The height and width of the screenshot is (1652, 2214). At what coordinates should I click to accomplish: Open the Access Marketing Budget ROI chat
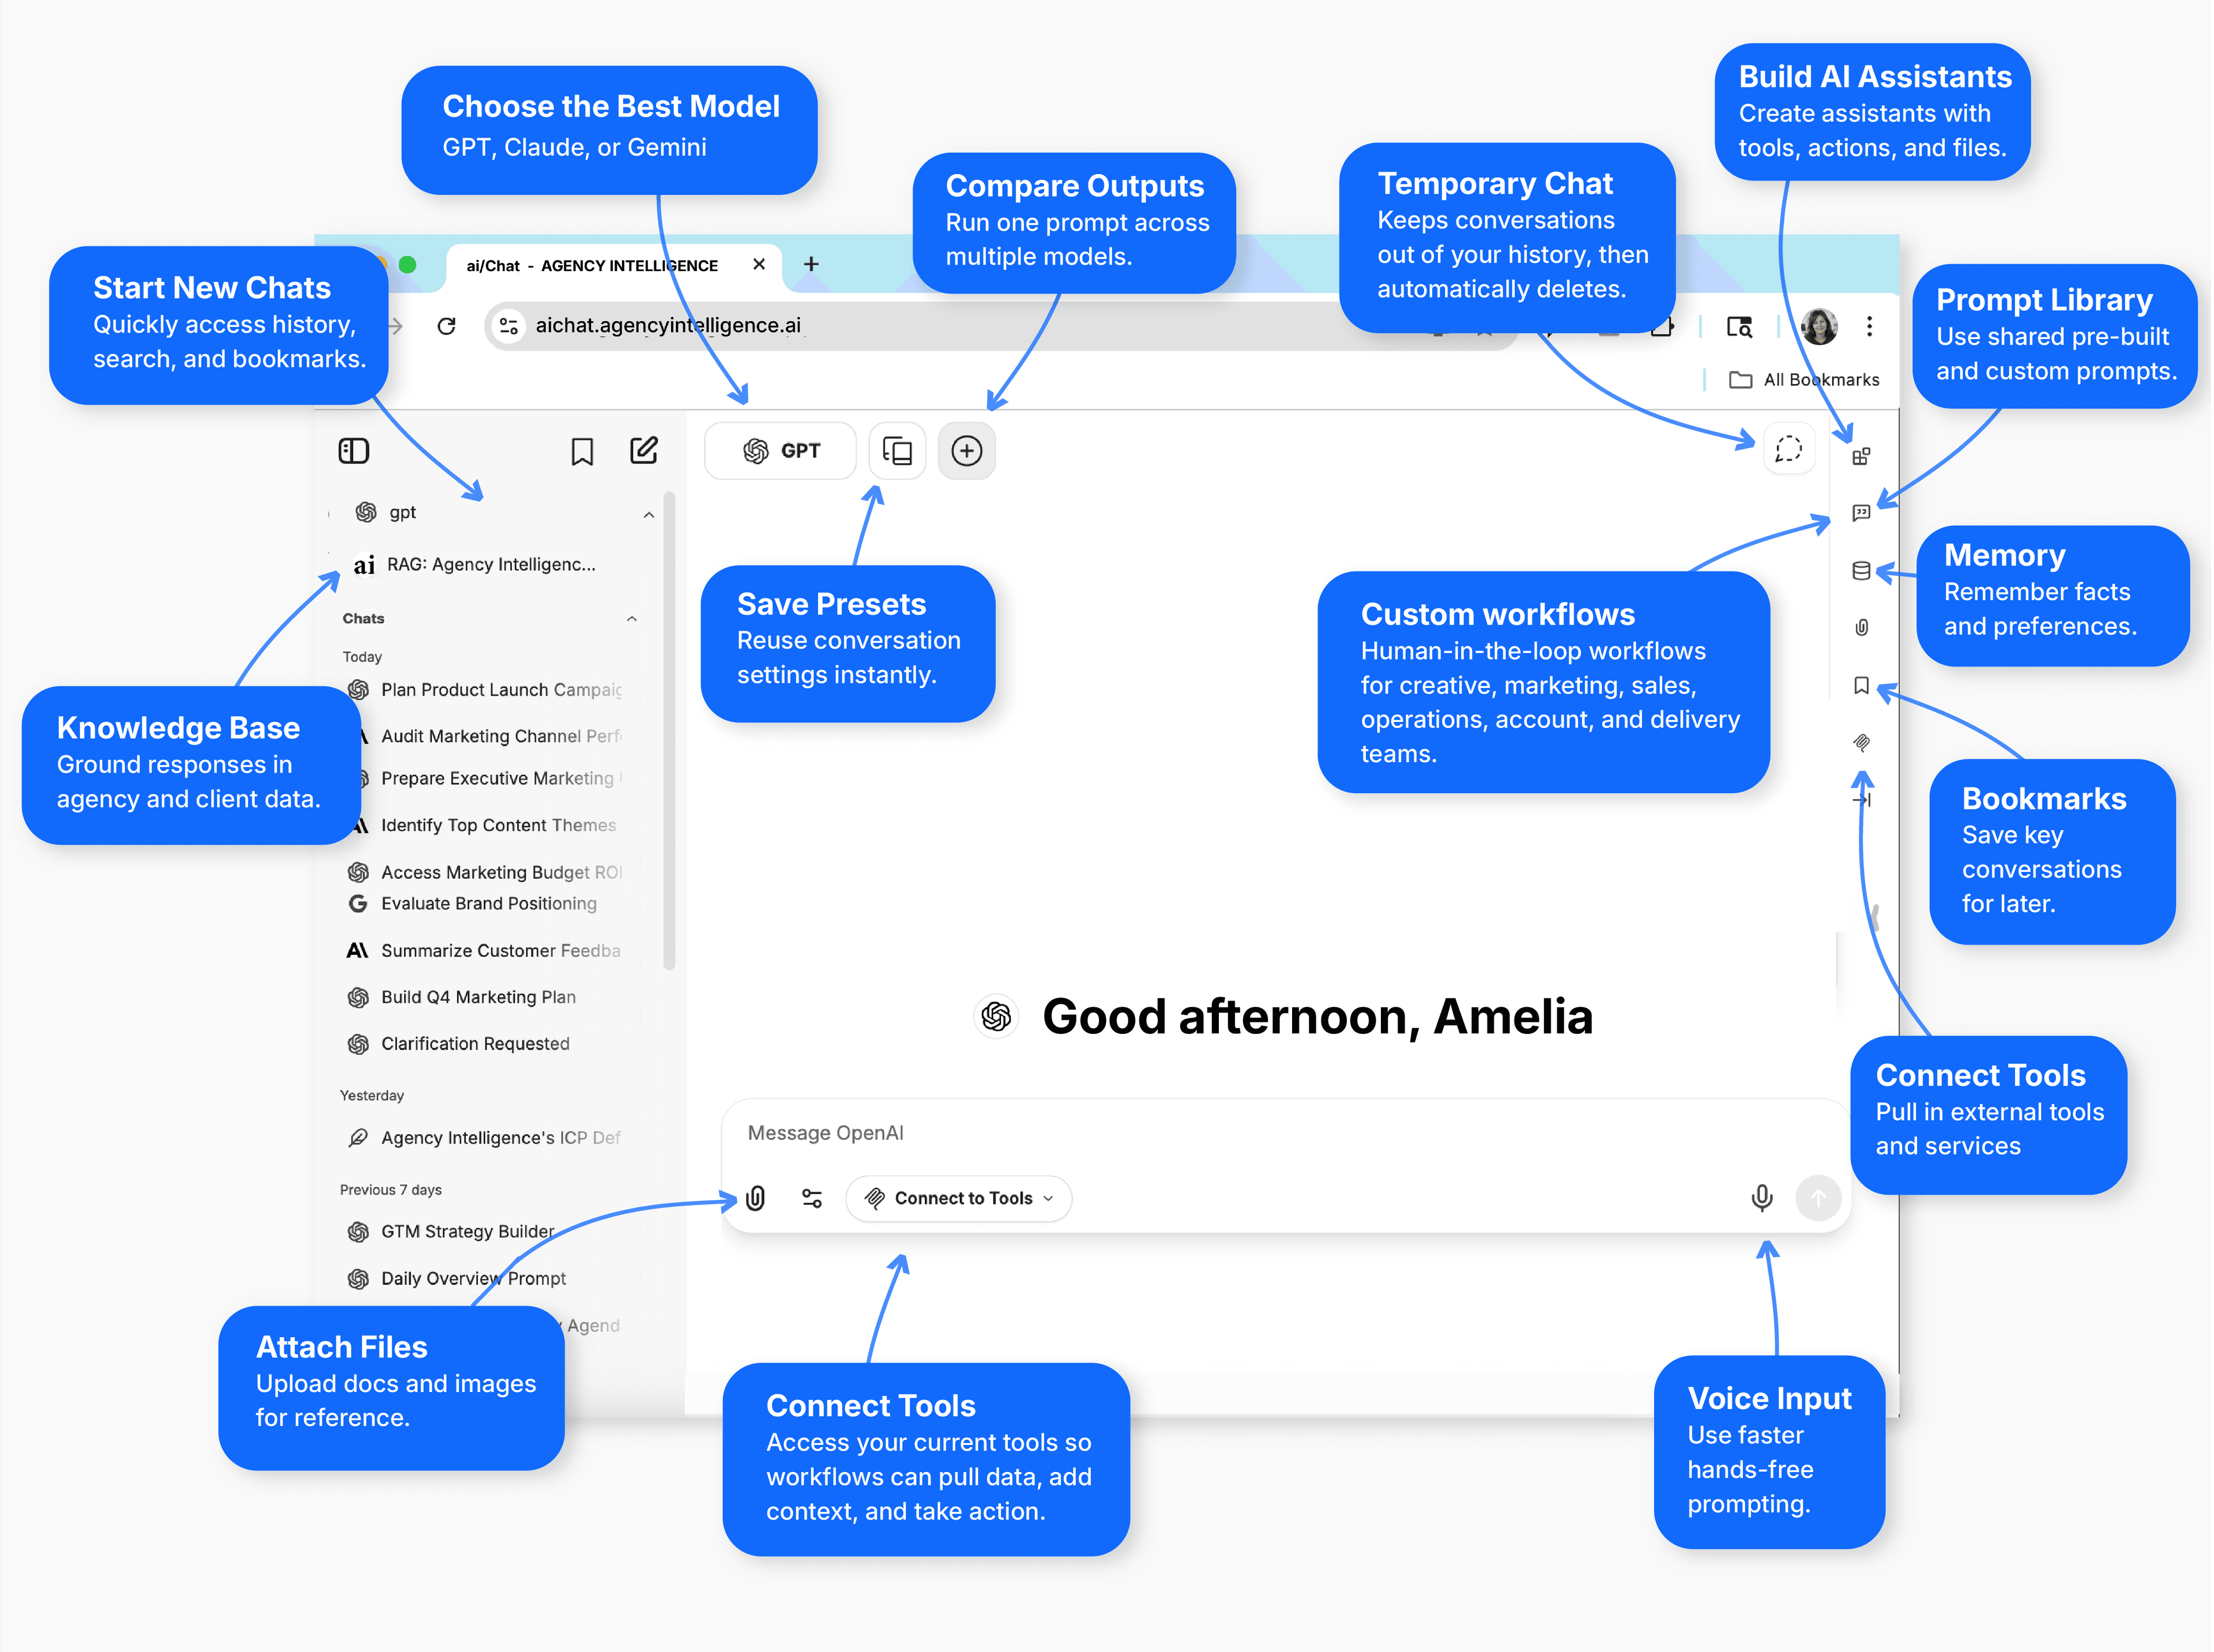click(x=485, y=872)
